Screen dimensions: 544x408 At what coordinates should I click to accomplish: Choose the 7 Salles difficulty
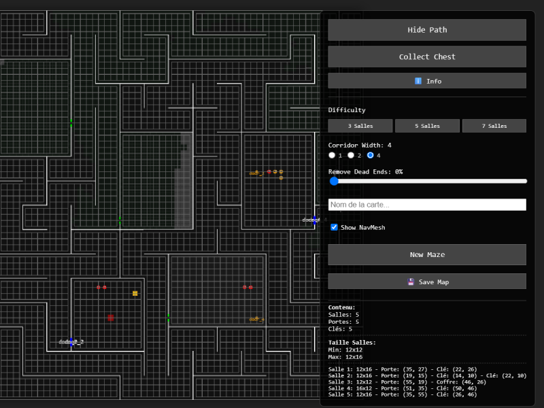click(494, 126)
